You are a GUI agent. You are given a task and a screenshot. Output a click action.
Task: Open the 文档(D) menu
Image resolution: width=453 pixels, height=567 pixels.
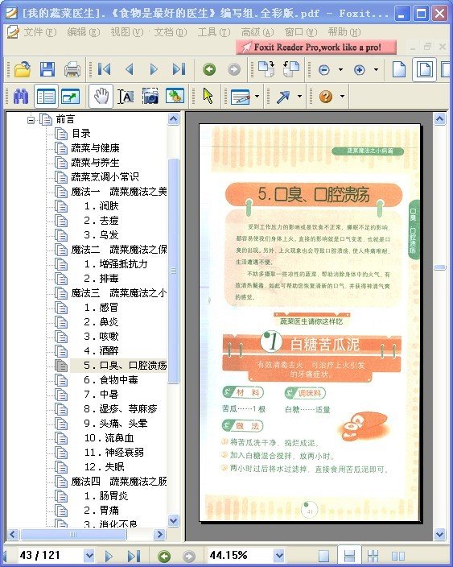coord(171,32)
